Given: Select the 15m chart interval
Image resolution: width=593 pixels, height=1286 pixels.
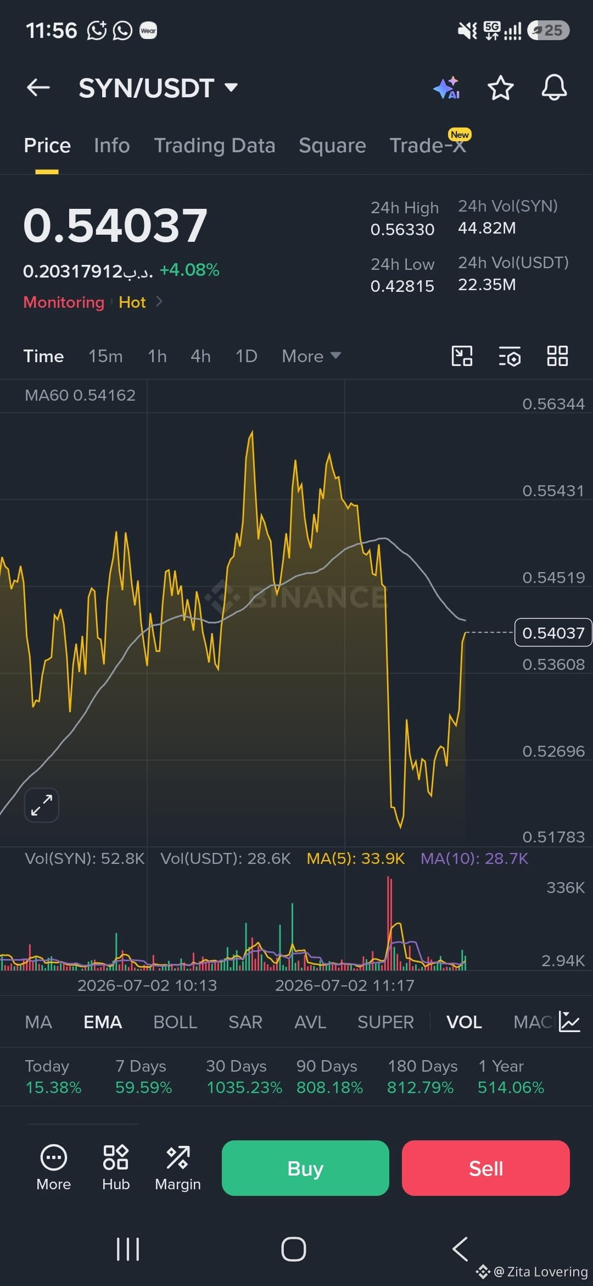Looking at the screenshot, I should [105, 356].
